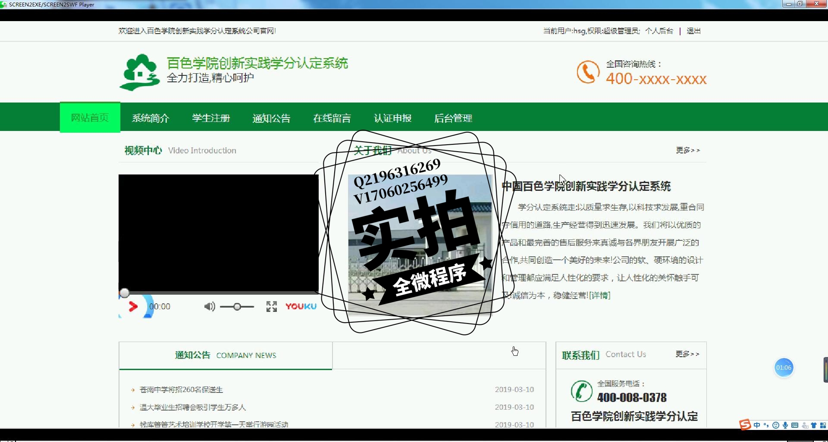828x442 pixels.
Task: Open the 个人后台 link
Action: click(x=659, y=31)
